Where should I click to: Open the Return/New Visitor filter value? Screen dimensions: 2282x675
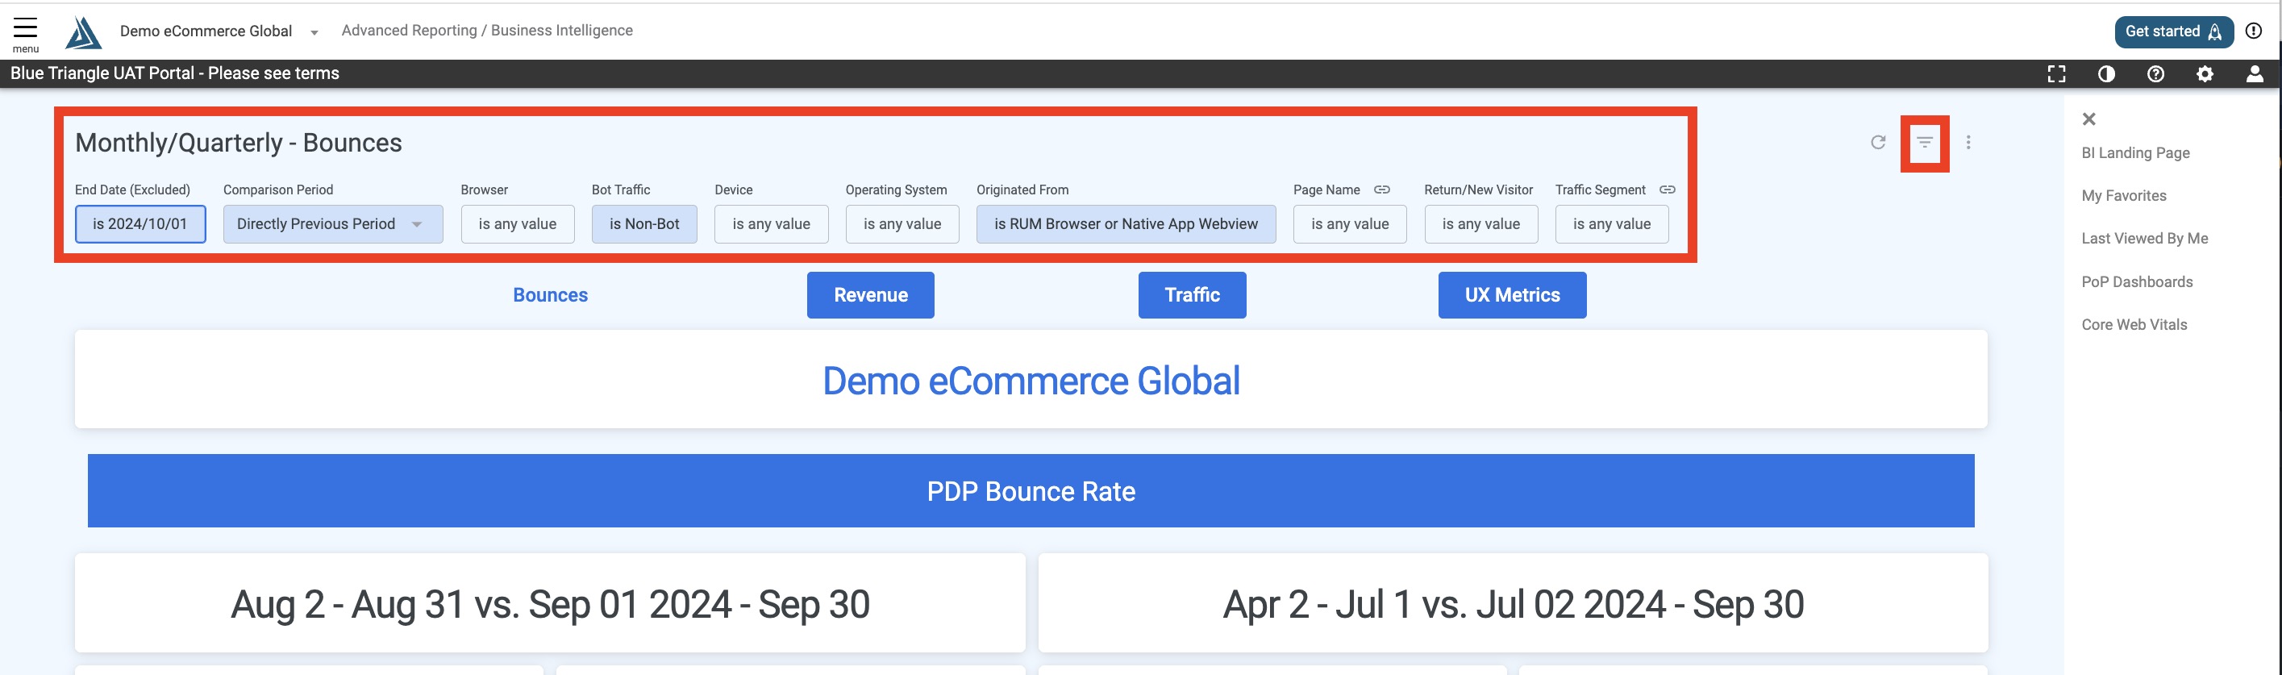click(1480, 224)
